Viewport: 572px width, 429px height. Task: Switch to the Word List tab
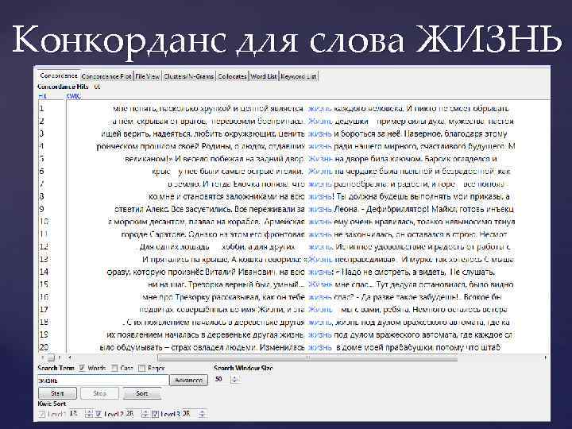264,76
